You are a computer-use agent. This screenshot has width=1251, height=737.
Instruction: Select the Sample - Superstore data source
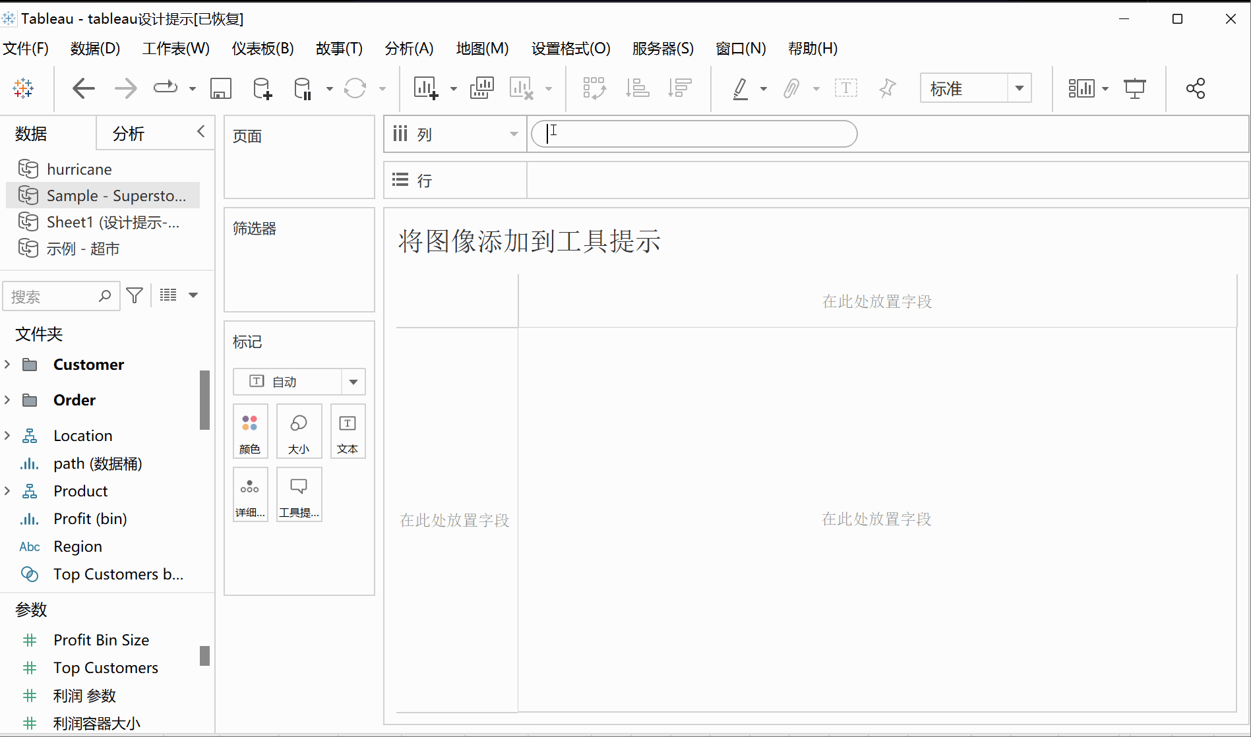(x=102, y=196)
